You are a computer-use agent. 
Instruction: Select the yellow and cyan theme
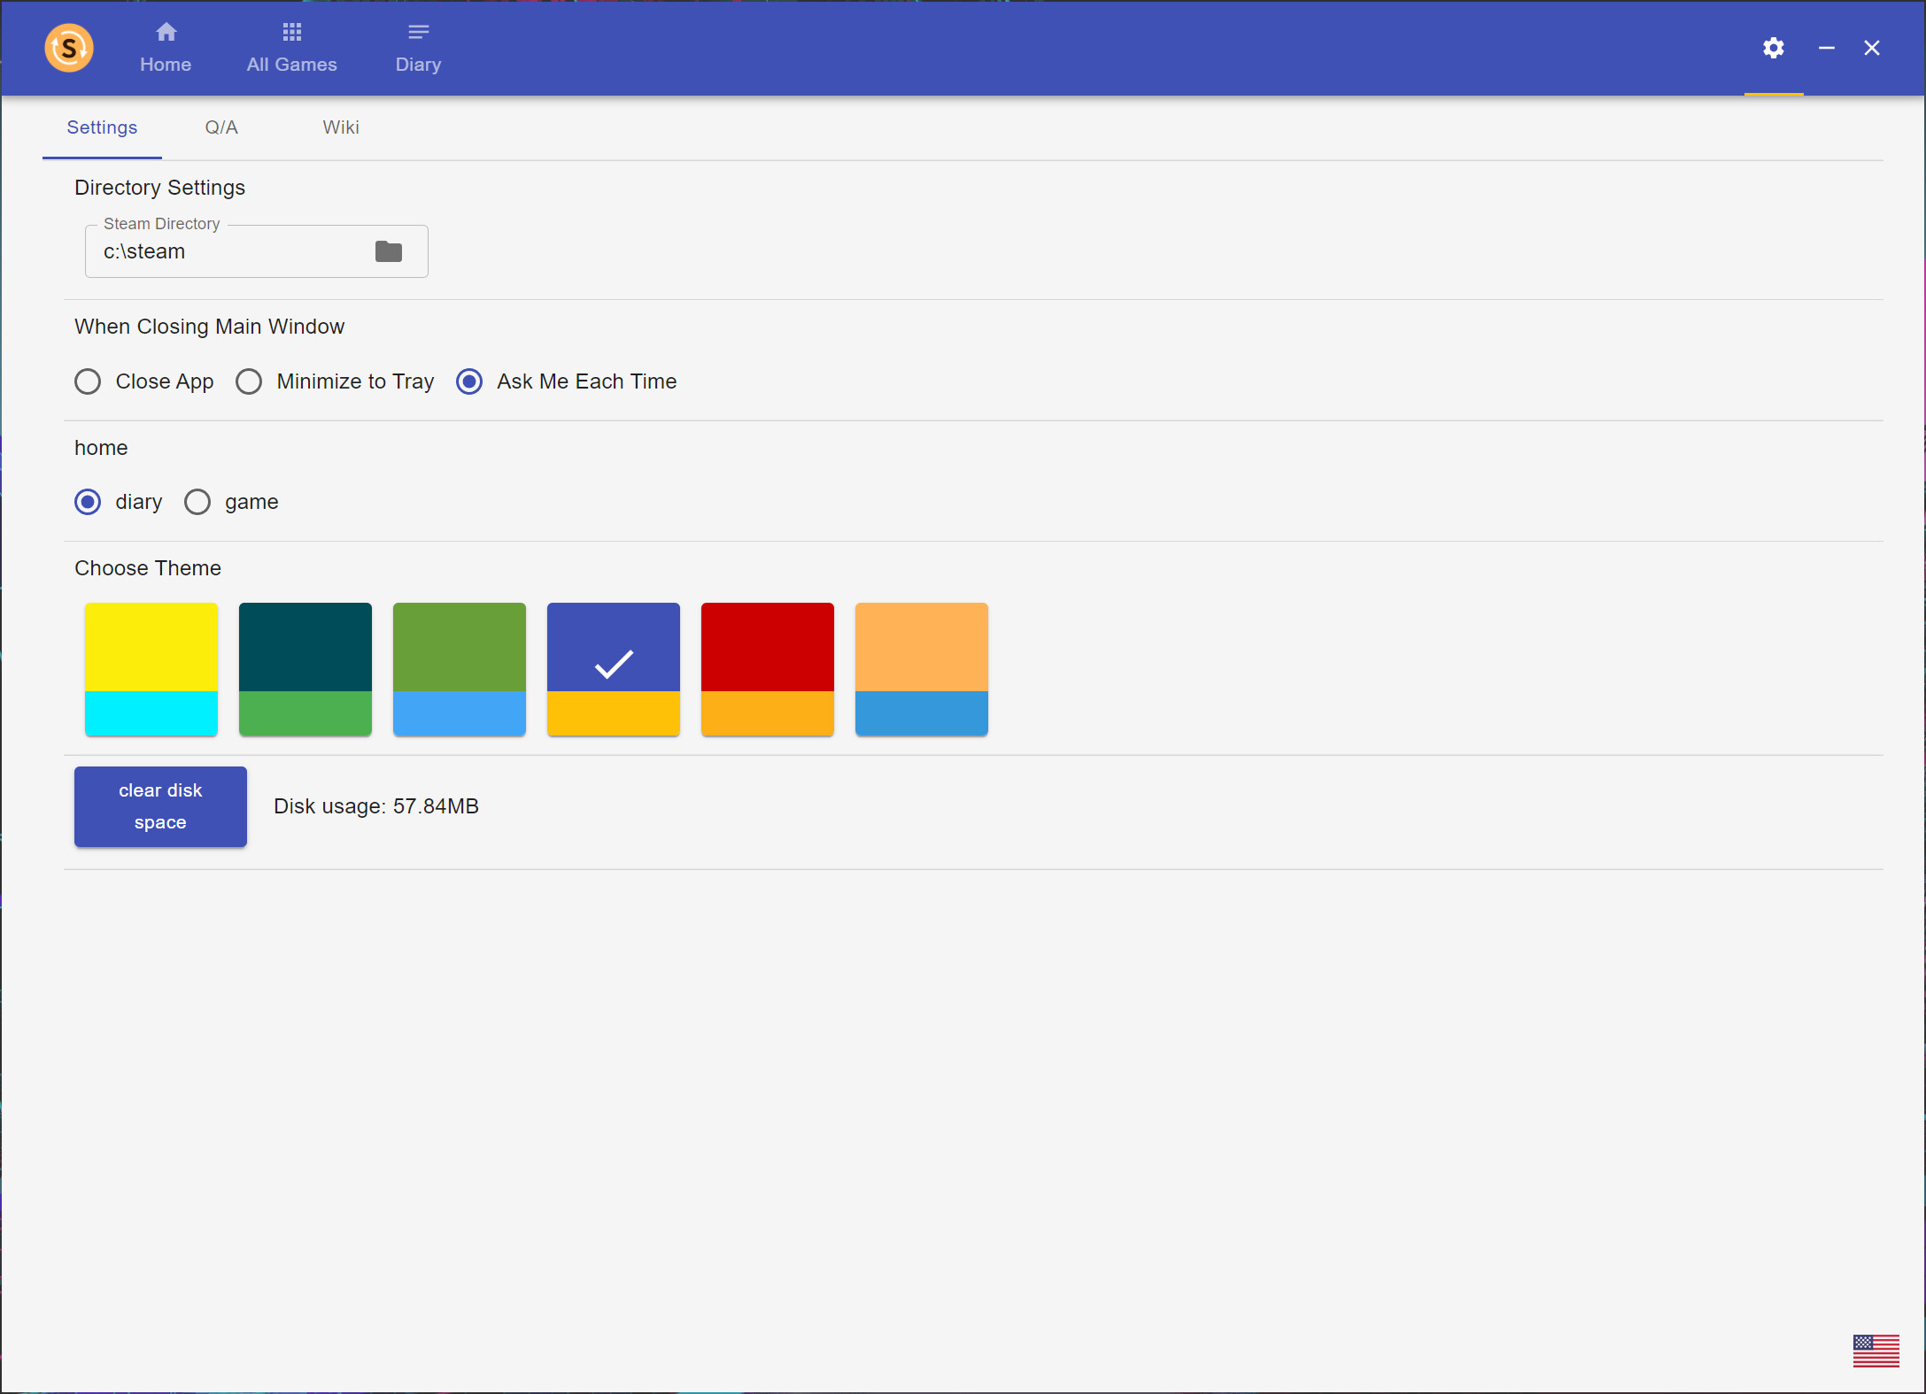click(x=151, y=669)
